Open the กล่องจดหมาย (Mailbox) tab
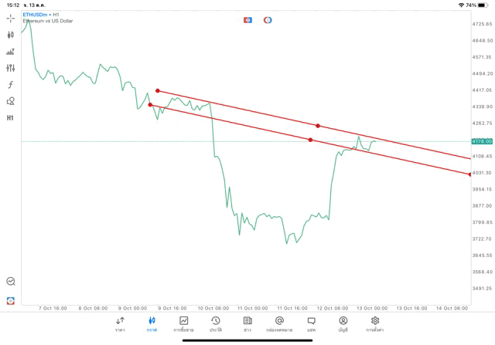Viewport: 495px width, 345px height. tap(279, 323)
